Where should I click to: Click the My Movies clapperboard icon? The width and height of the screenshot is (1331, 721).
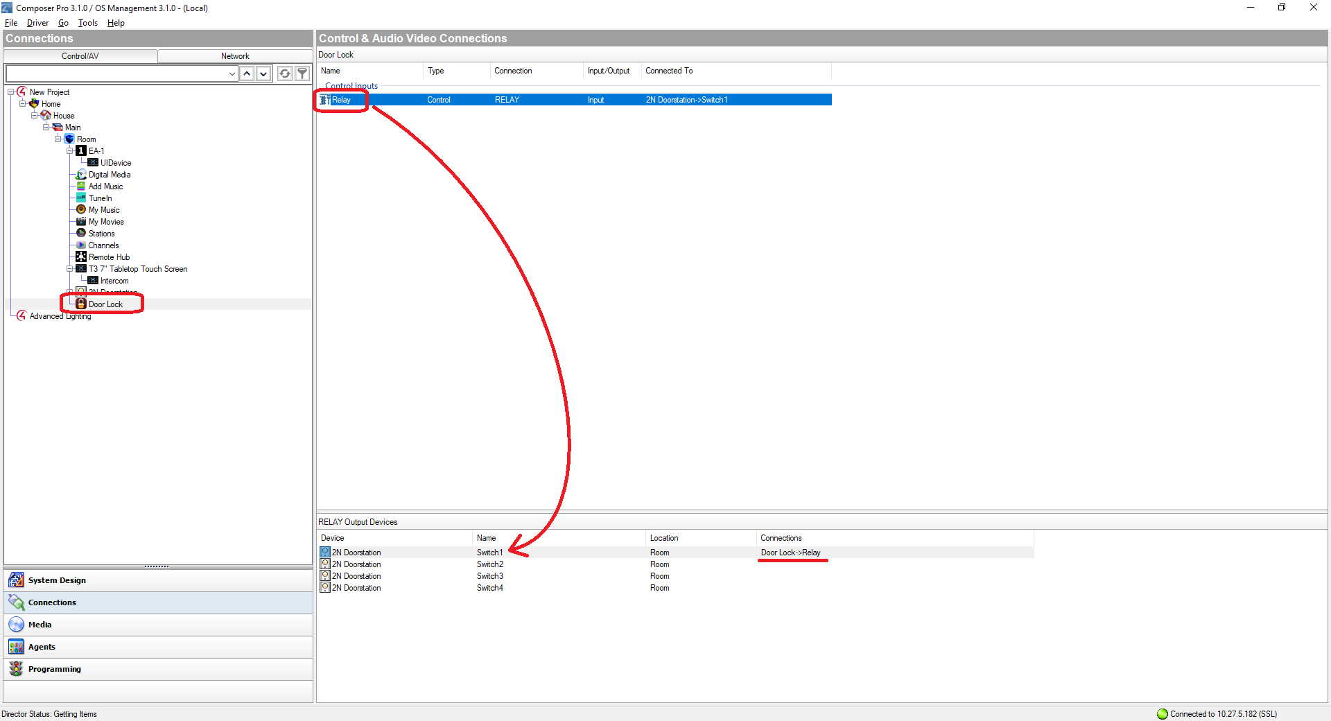[x=81, y=222]
